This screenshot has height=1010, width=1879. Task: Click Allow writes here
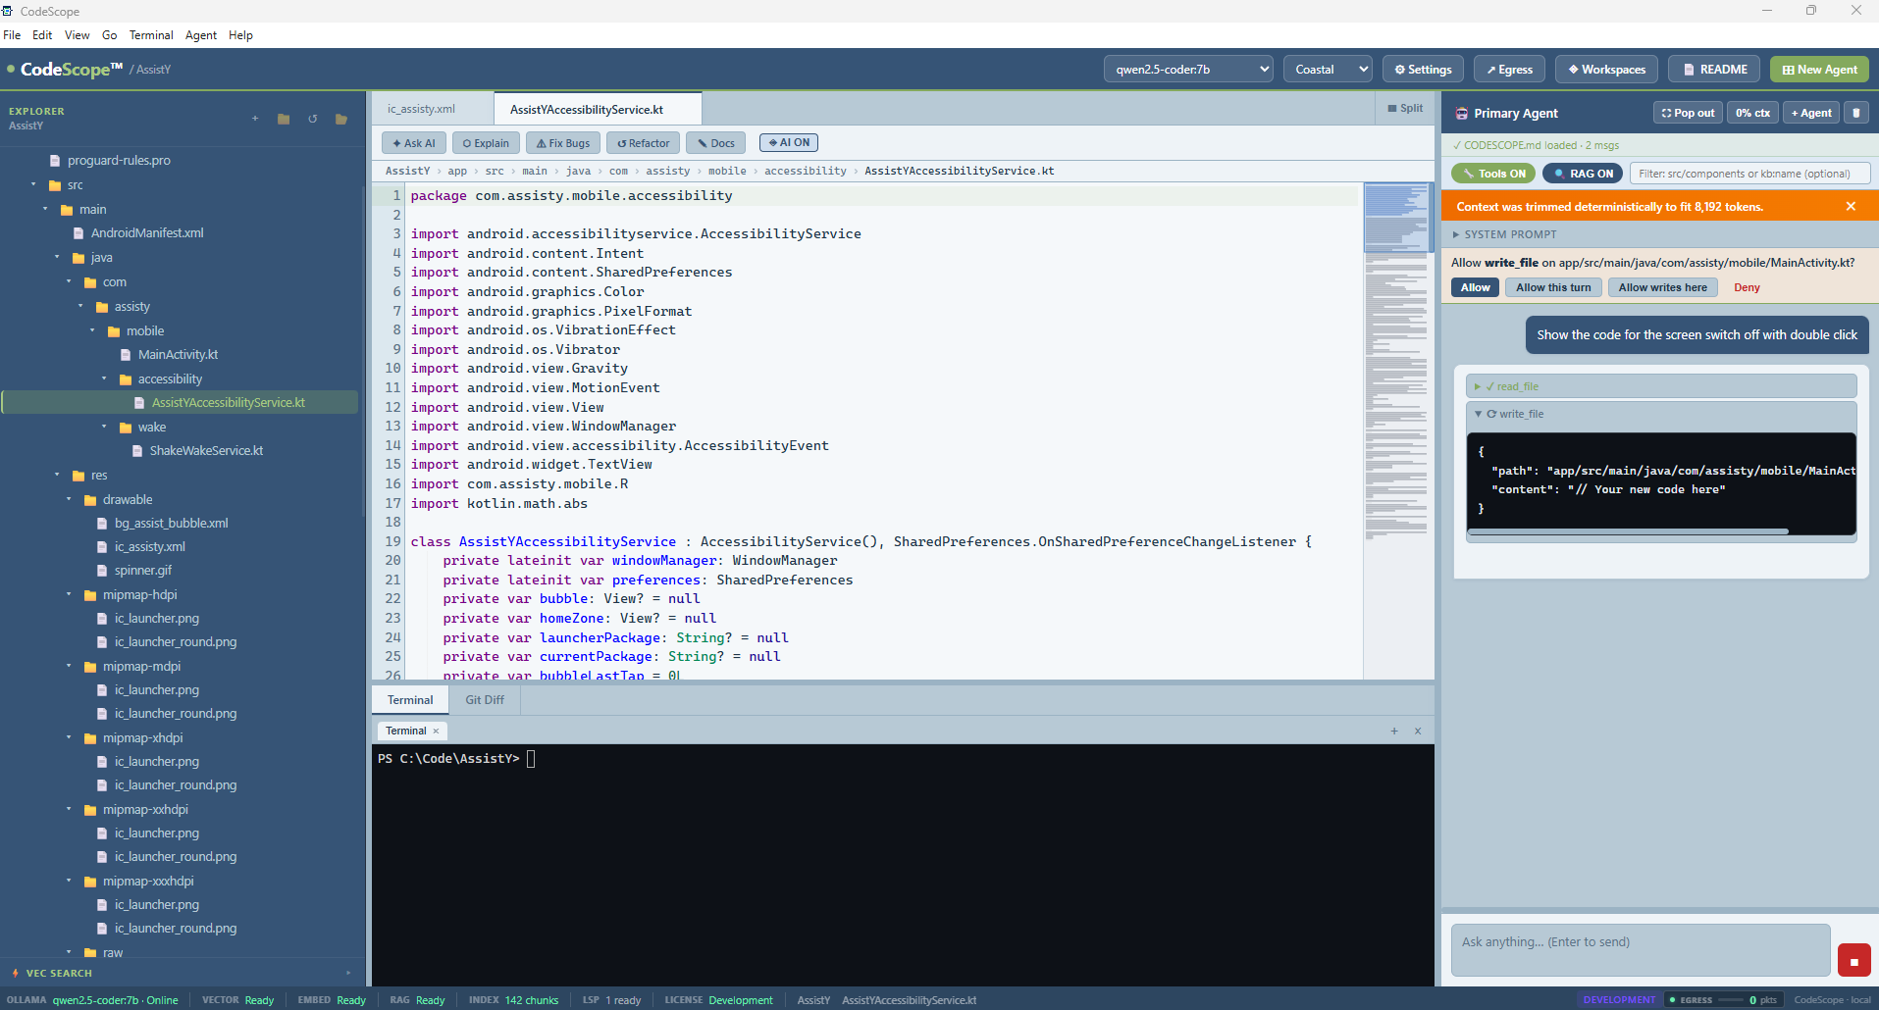tap(1662, 287)
